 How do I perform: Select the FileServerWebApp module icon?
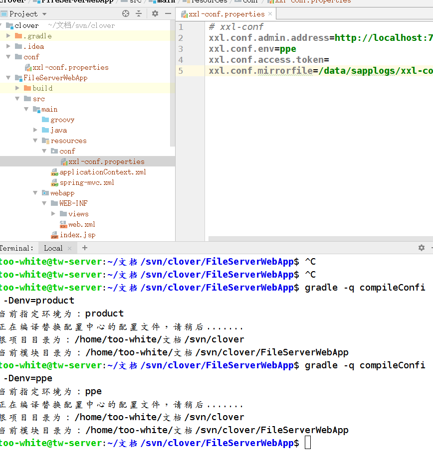pos(18,78)
